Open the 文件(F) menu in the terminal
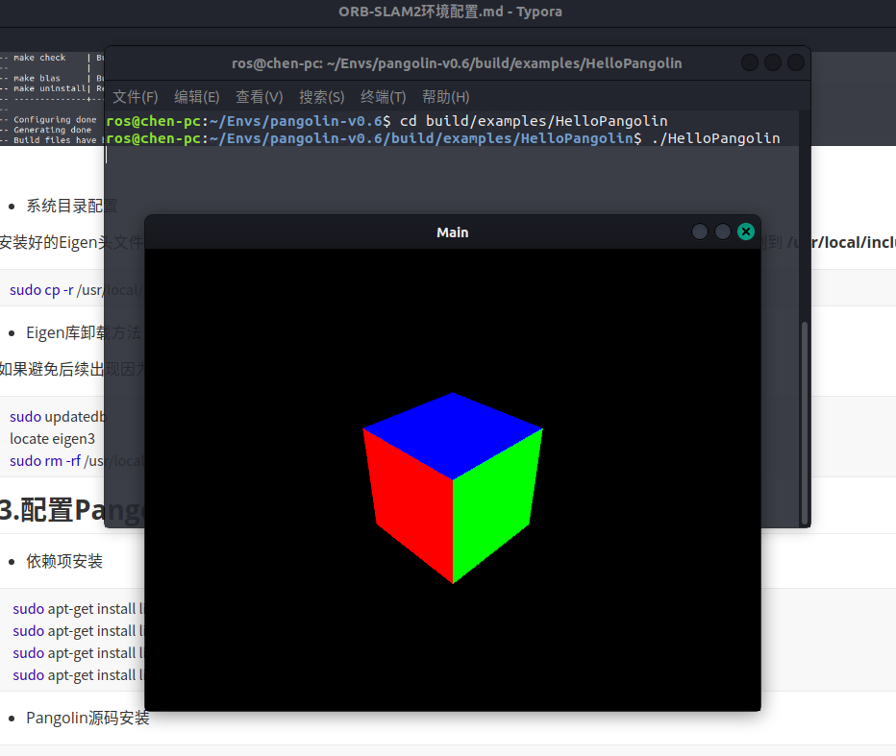 pos(135,97)
